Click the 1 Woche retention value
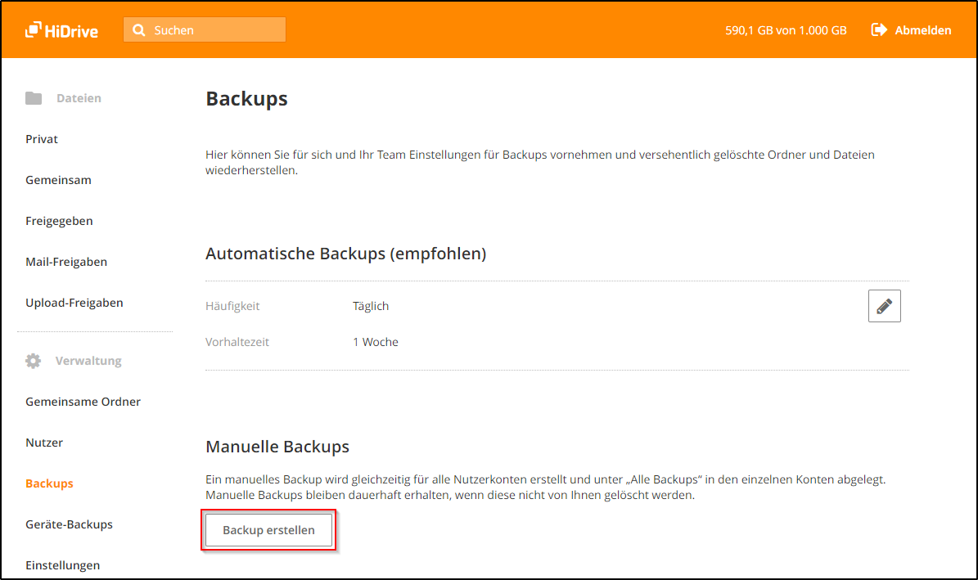Image resolution: width=978 pixels, height=580 pixels. tap(376, 342)
